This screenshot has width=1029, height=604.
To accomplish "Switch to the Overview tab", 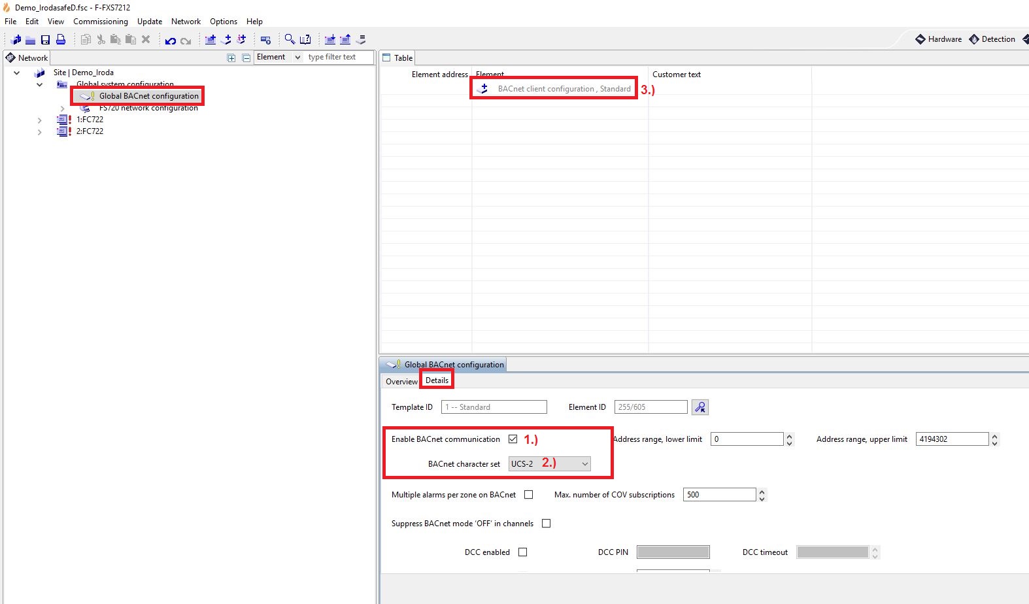I will coord(401,382).
